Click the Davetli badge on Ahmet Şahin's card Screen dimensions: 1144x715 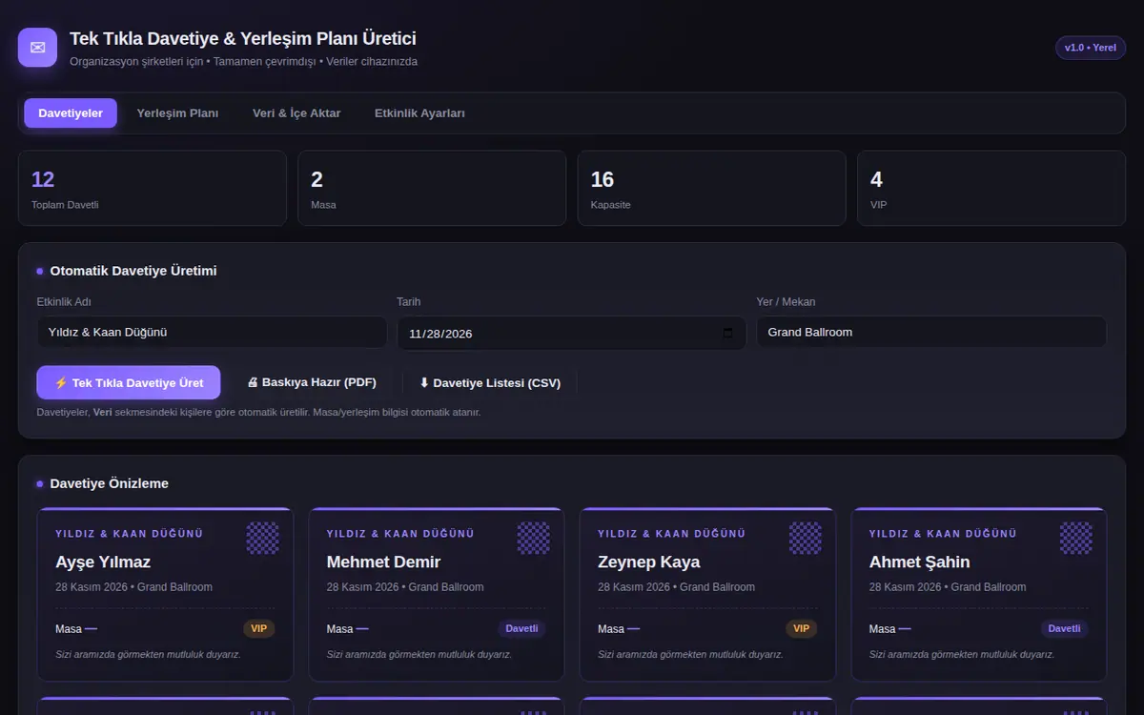tap(1064, 628)
